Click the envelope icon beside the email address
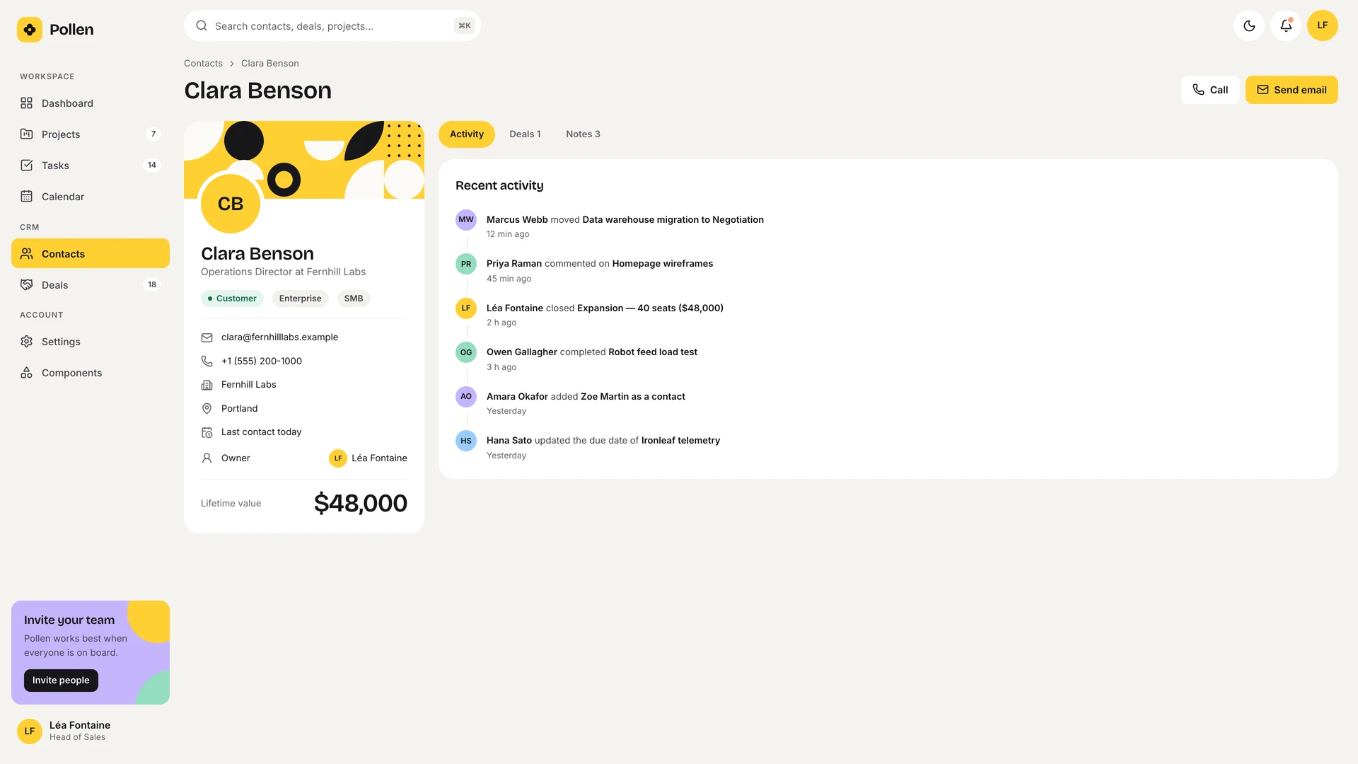 coord(207,337)
